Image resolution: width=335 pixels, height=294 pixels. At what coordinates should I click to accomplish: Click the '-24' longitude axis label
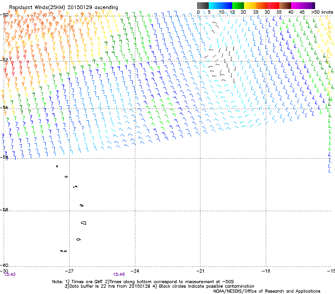point(135,271)
